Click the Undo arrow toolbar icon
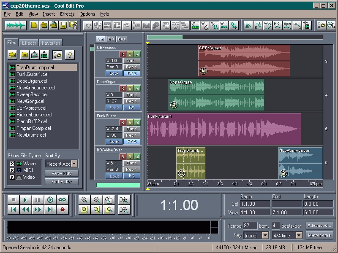Viewport: 338px width, 253px height. pyautogui.click(x=88, y=26)
